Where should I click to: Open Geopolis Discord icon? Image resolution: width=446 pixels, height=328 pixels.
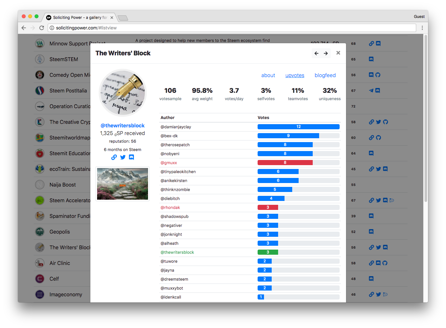(x=371, y=232)
